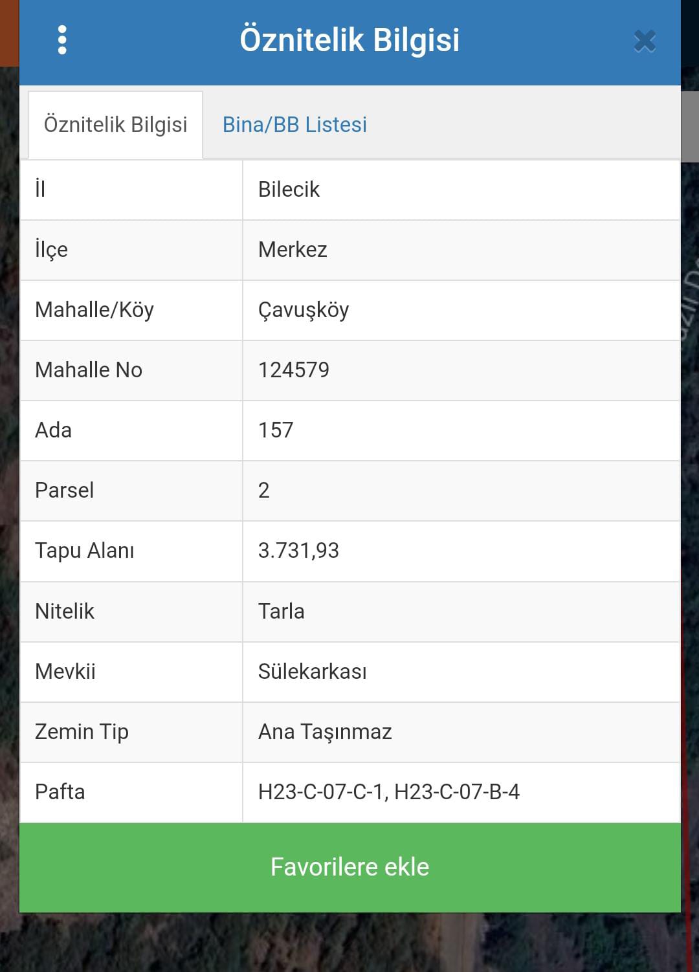Select the Çavuşköy neighborhood value

[303, 310]
